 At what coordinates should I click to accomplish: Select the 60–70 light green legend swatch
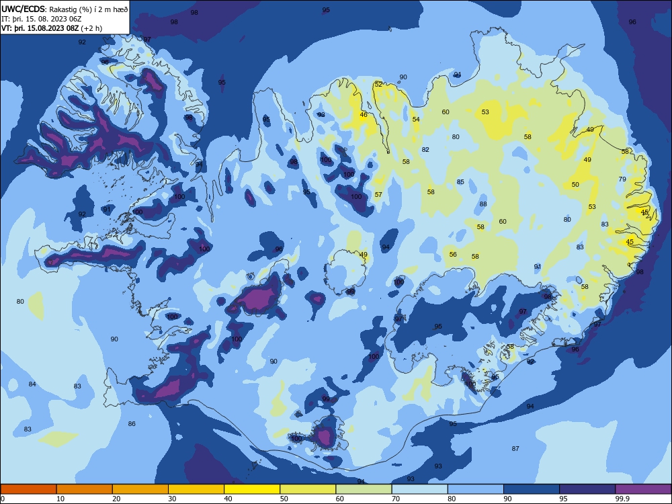tap(364, 489)
